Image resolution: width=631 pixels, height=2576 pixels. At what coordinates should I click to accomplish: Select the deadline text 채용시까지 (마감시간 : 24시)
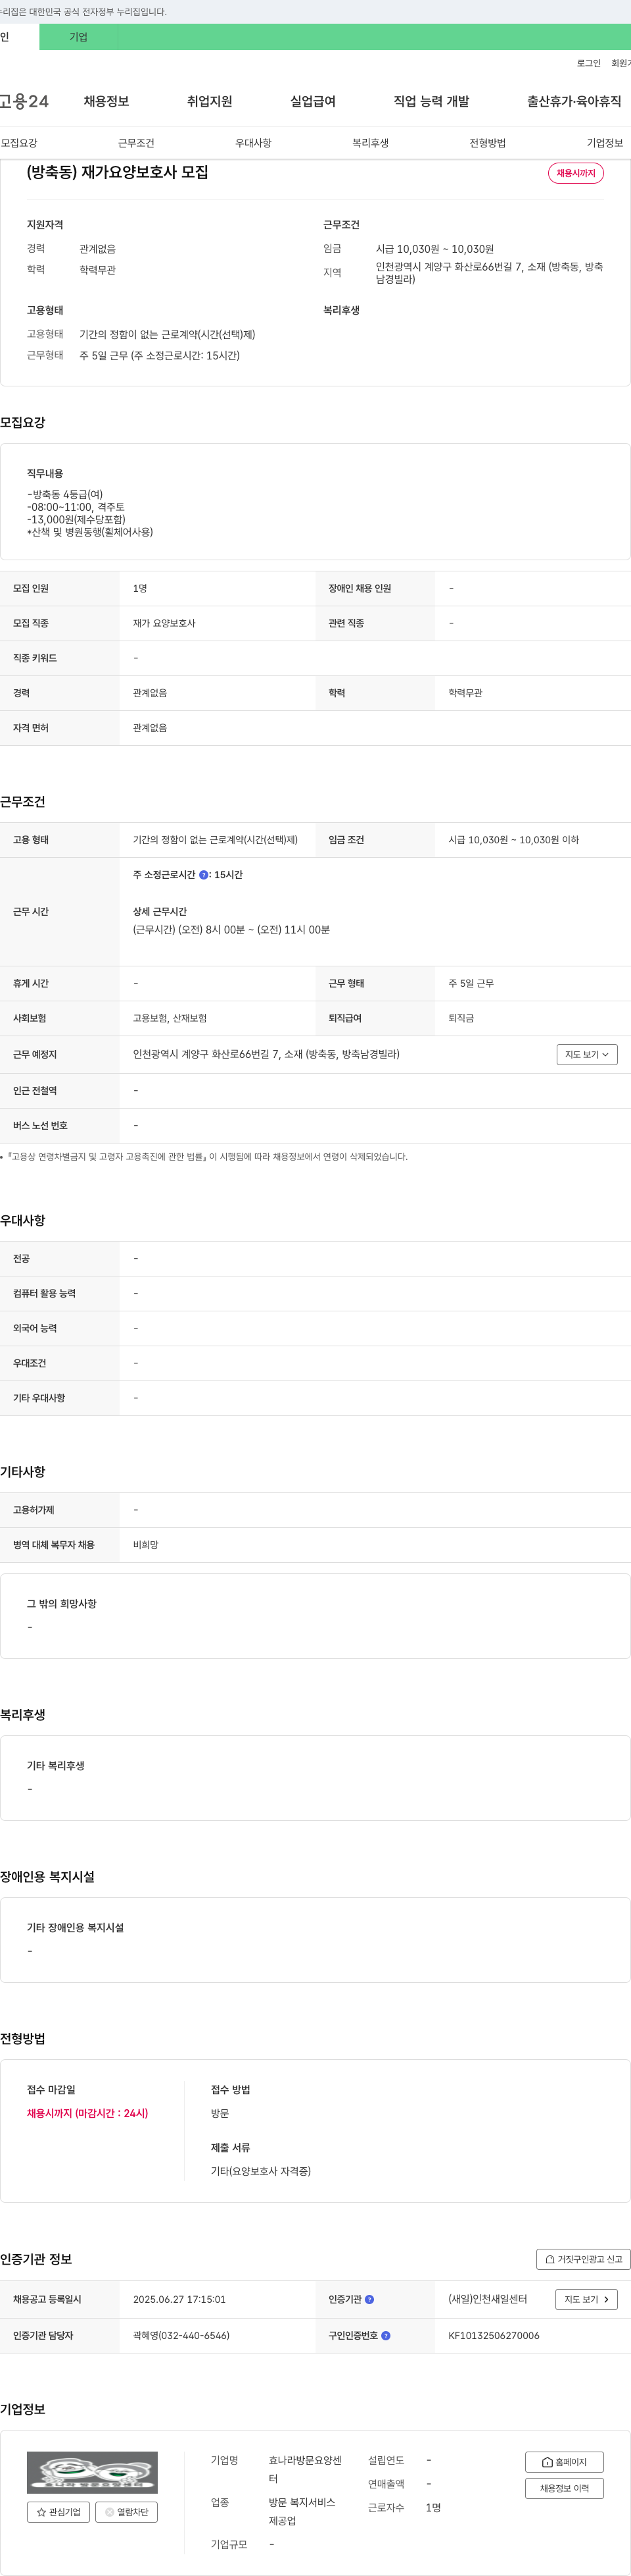(x=88, y=2113)
